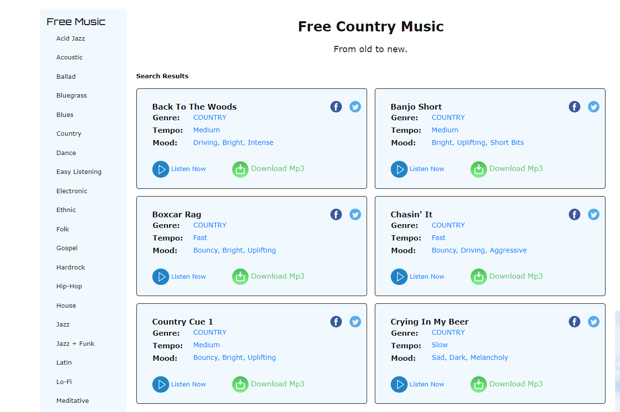Click the play icon for Crying In My Beer

click(x=399, y=384)
